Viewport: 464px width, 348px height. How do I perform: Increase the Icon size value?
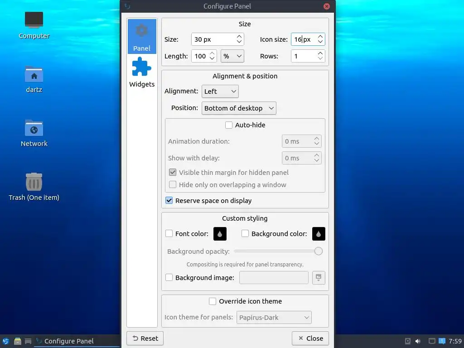pyautogui.click(x=320, y=37)
